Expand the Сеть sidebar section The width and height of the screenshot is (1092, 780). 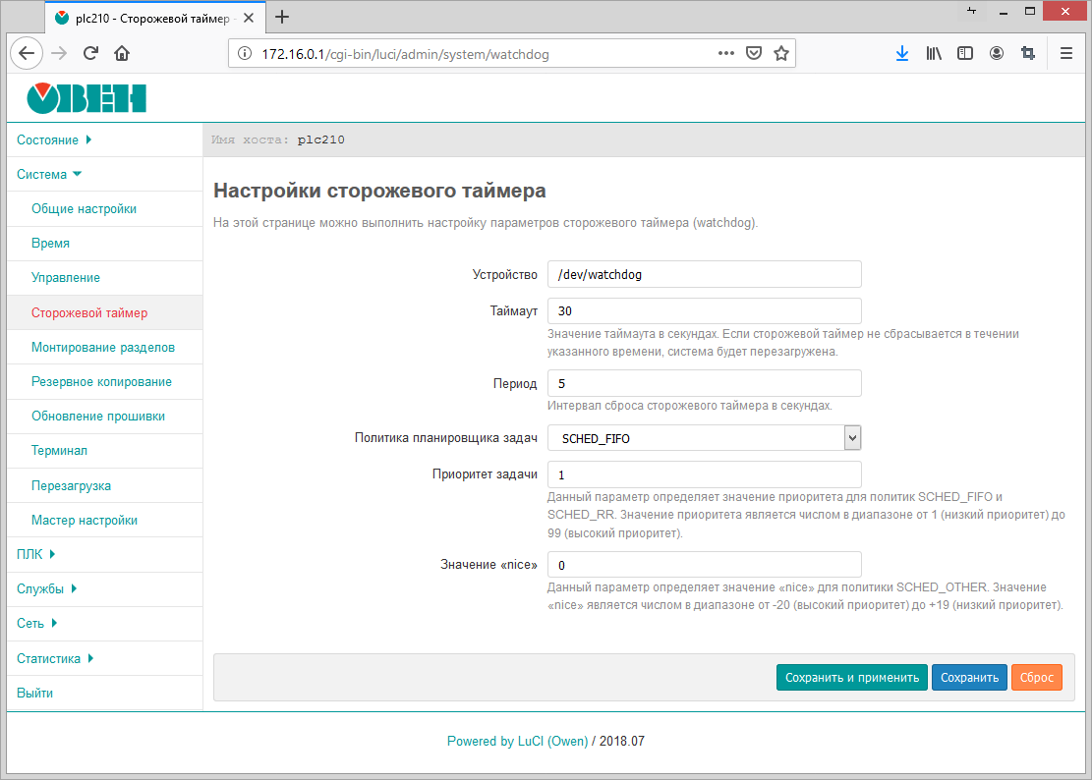click(x=38, y=623)
